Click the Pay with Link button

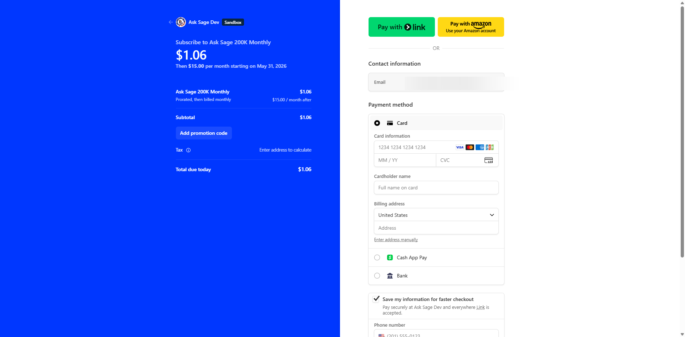401,27
